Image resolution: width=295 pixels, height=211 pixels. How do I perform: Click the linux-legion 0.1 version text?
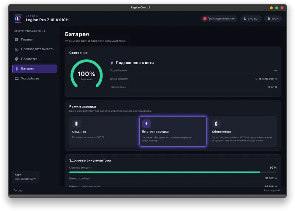pyautogui.click(x=273, y=190)
